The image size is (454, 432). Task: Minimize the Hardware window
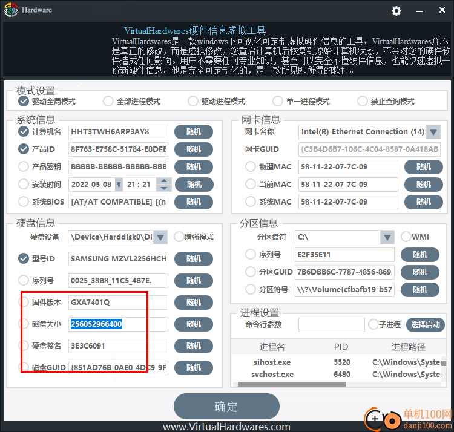[x=419, y=11]
